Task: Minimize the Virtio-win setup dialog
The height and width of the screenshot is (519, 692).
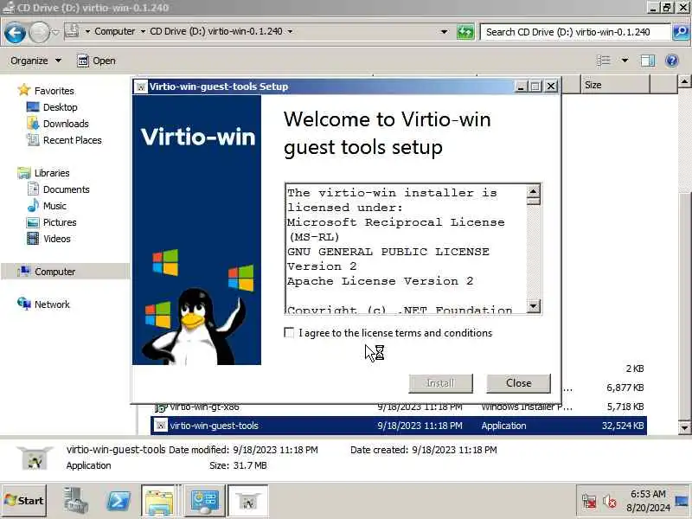Action: click(x=521, y=86)
